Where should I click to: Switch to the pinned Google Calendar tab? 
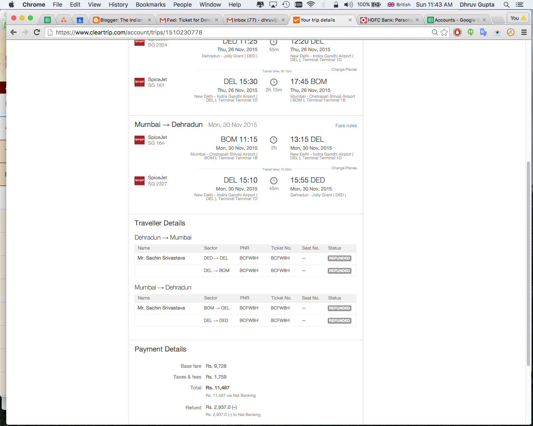pyautogui.click(x=80, y=20)
